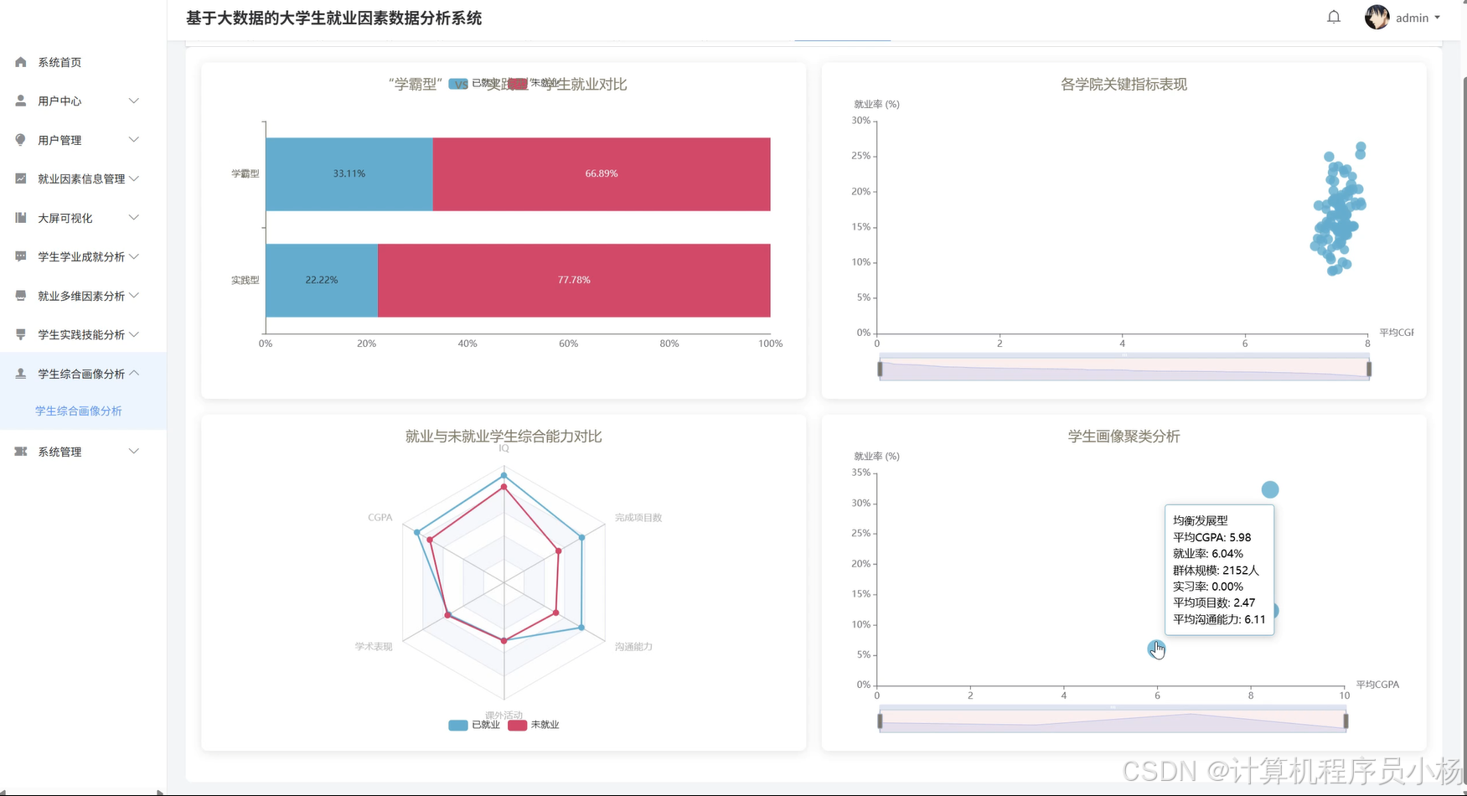Toggle 未就业 legend in radar chart
The width and height of the screenshot is (1467, 796).
tap(534, 725)
